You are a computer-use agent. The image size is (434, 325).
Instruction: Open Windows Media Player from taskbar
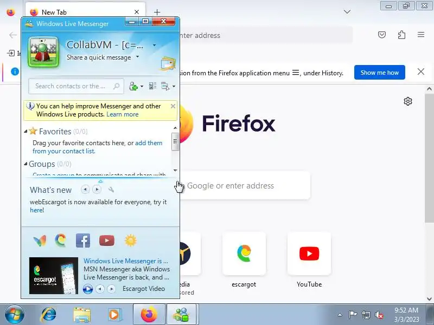point(114,315)
